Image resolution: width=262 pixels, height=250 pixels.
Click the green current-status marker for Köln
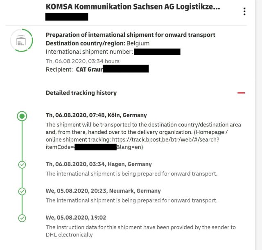(x=22, y=116)
